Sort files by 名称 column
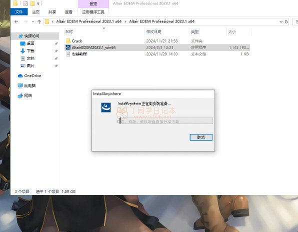Screen dimensions: 298x232 tap(69, 31)
